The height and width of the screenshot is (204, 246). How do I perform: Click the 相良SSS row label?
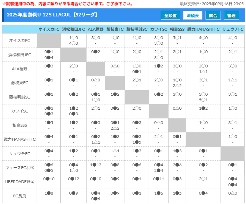(20, 125)
